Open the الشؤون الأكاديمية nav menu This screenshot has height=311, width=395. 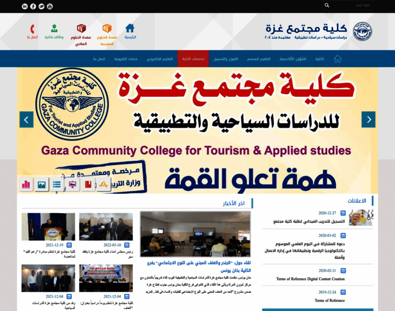pos(293,59)
